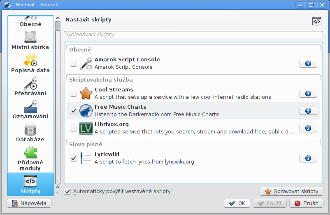Show info for Amarok Script Console
The image size is (330, 215).
tap(308, 63)
